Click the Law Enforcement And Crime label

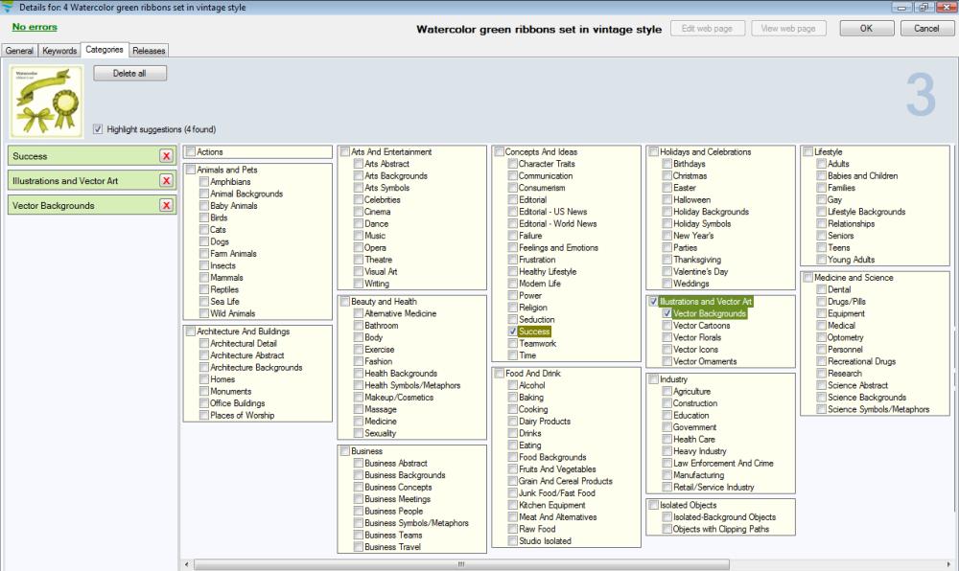click(x=723, y=463)
